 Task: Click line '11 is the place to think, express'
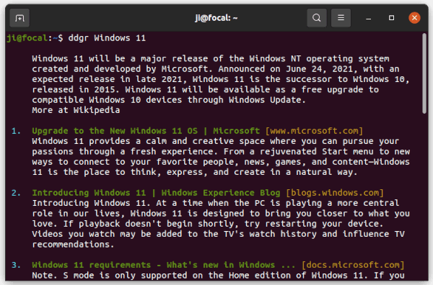tap(195, 172)
